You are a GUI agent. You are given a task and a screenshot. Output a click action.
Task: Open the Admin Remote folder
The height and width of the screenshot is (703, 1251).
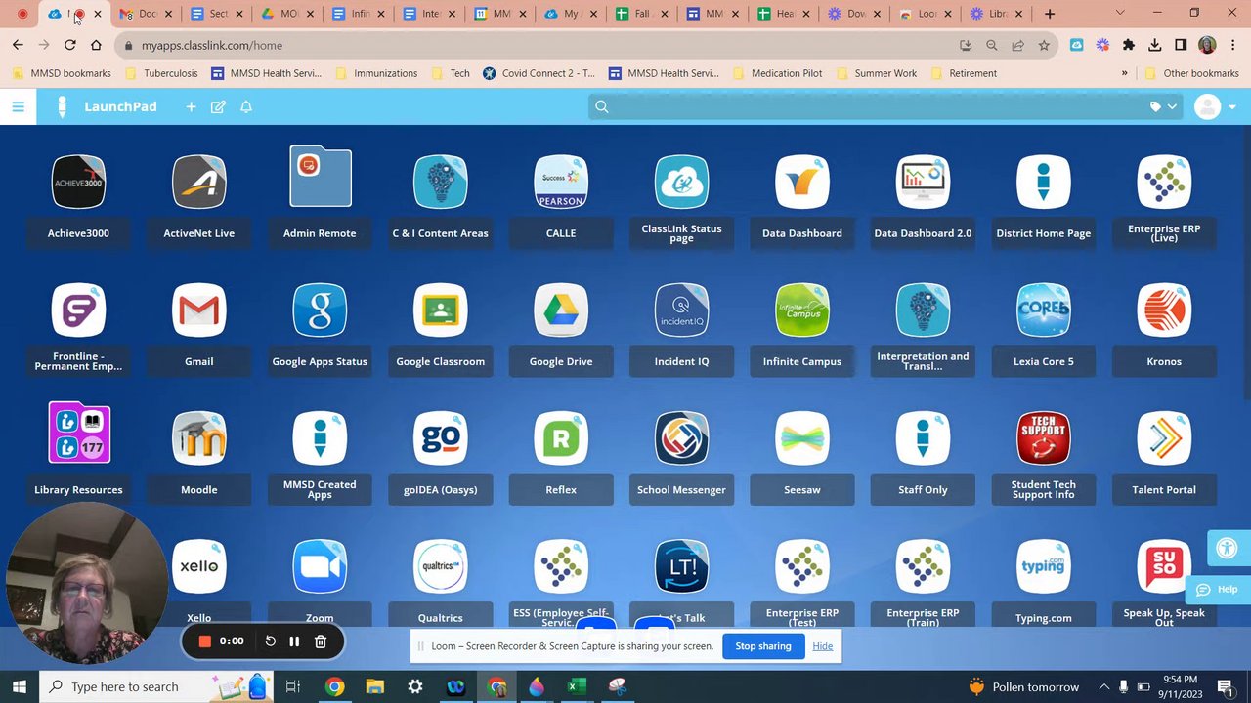pyautogui.click(x=320, y=177)
